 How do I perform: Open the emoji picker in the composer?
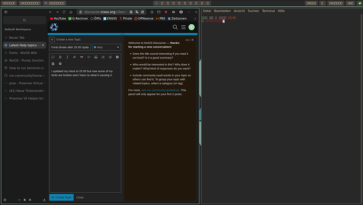pyautogui.click(x=117, y=57)
